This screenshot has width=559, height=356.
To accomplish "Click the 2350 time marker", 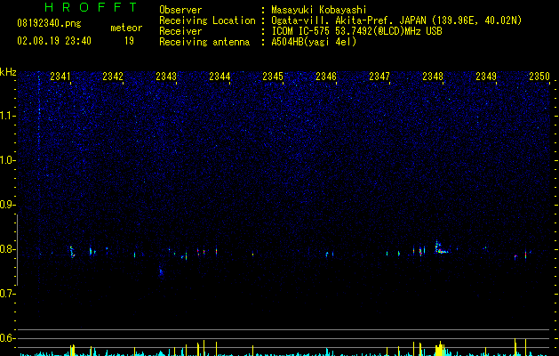I will click(x=539, y=76).
